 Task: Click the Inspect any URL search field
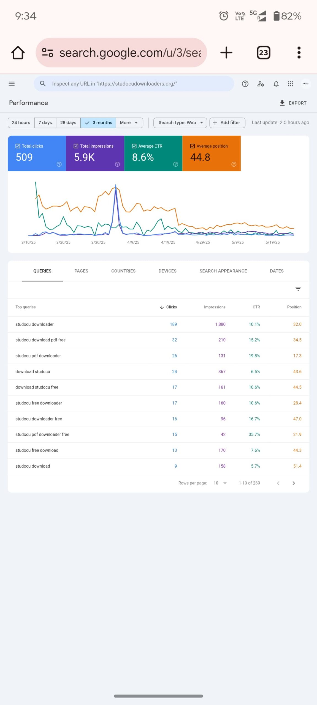(134, 84)
